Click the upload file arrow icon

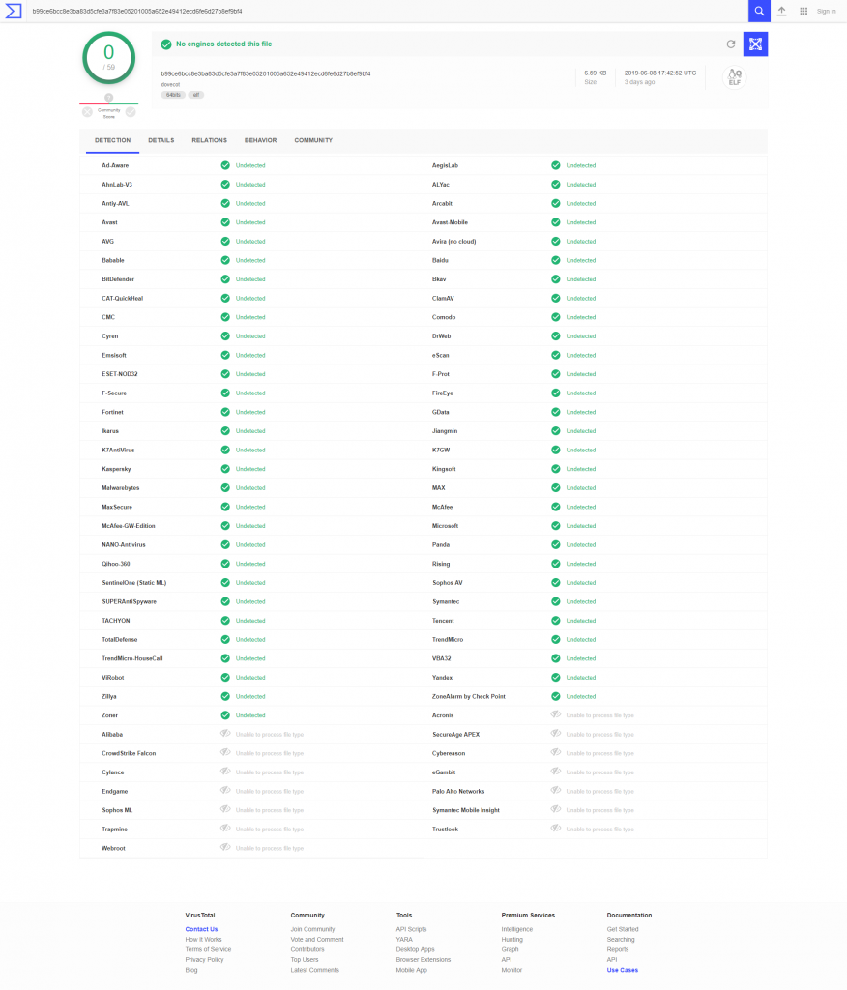(x=781, y=11)
